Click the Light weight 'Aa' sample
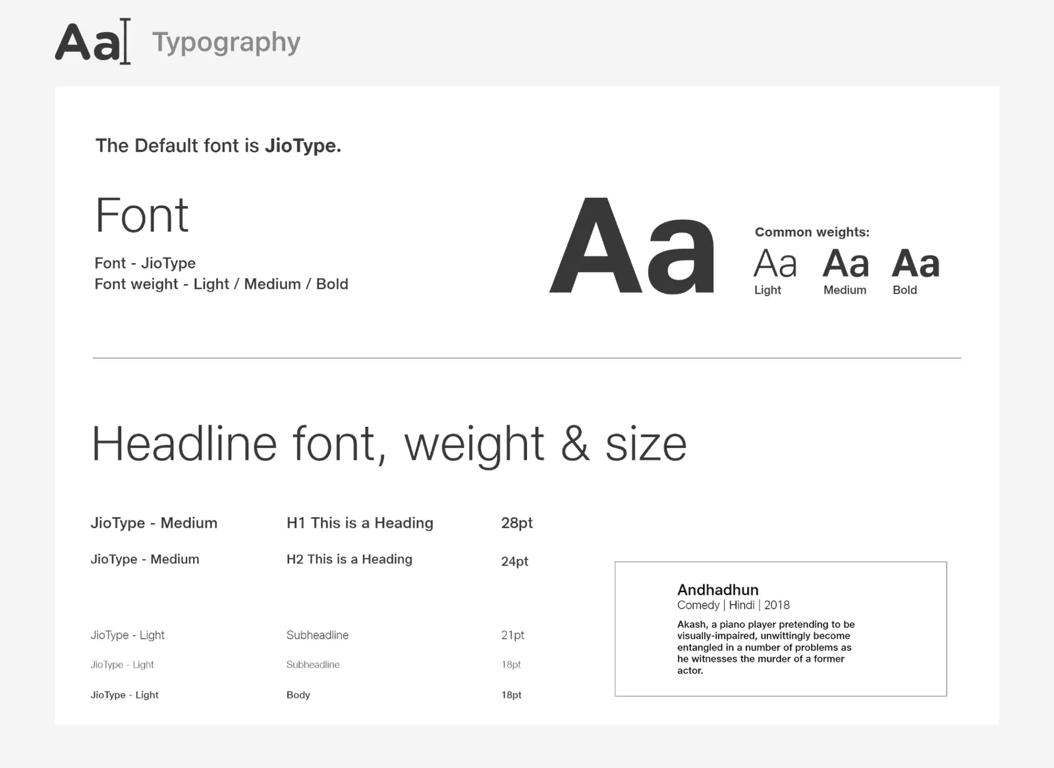The image size is (1054, 768). 775,263
